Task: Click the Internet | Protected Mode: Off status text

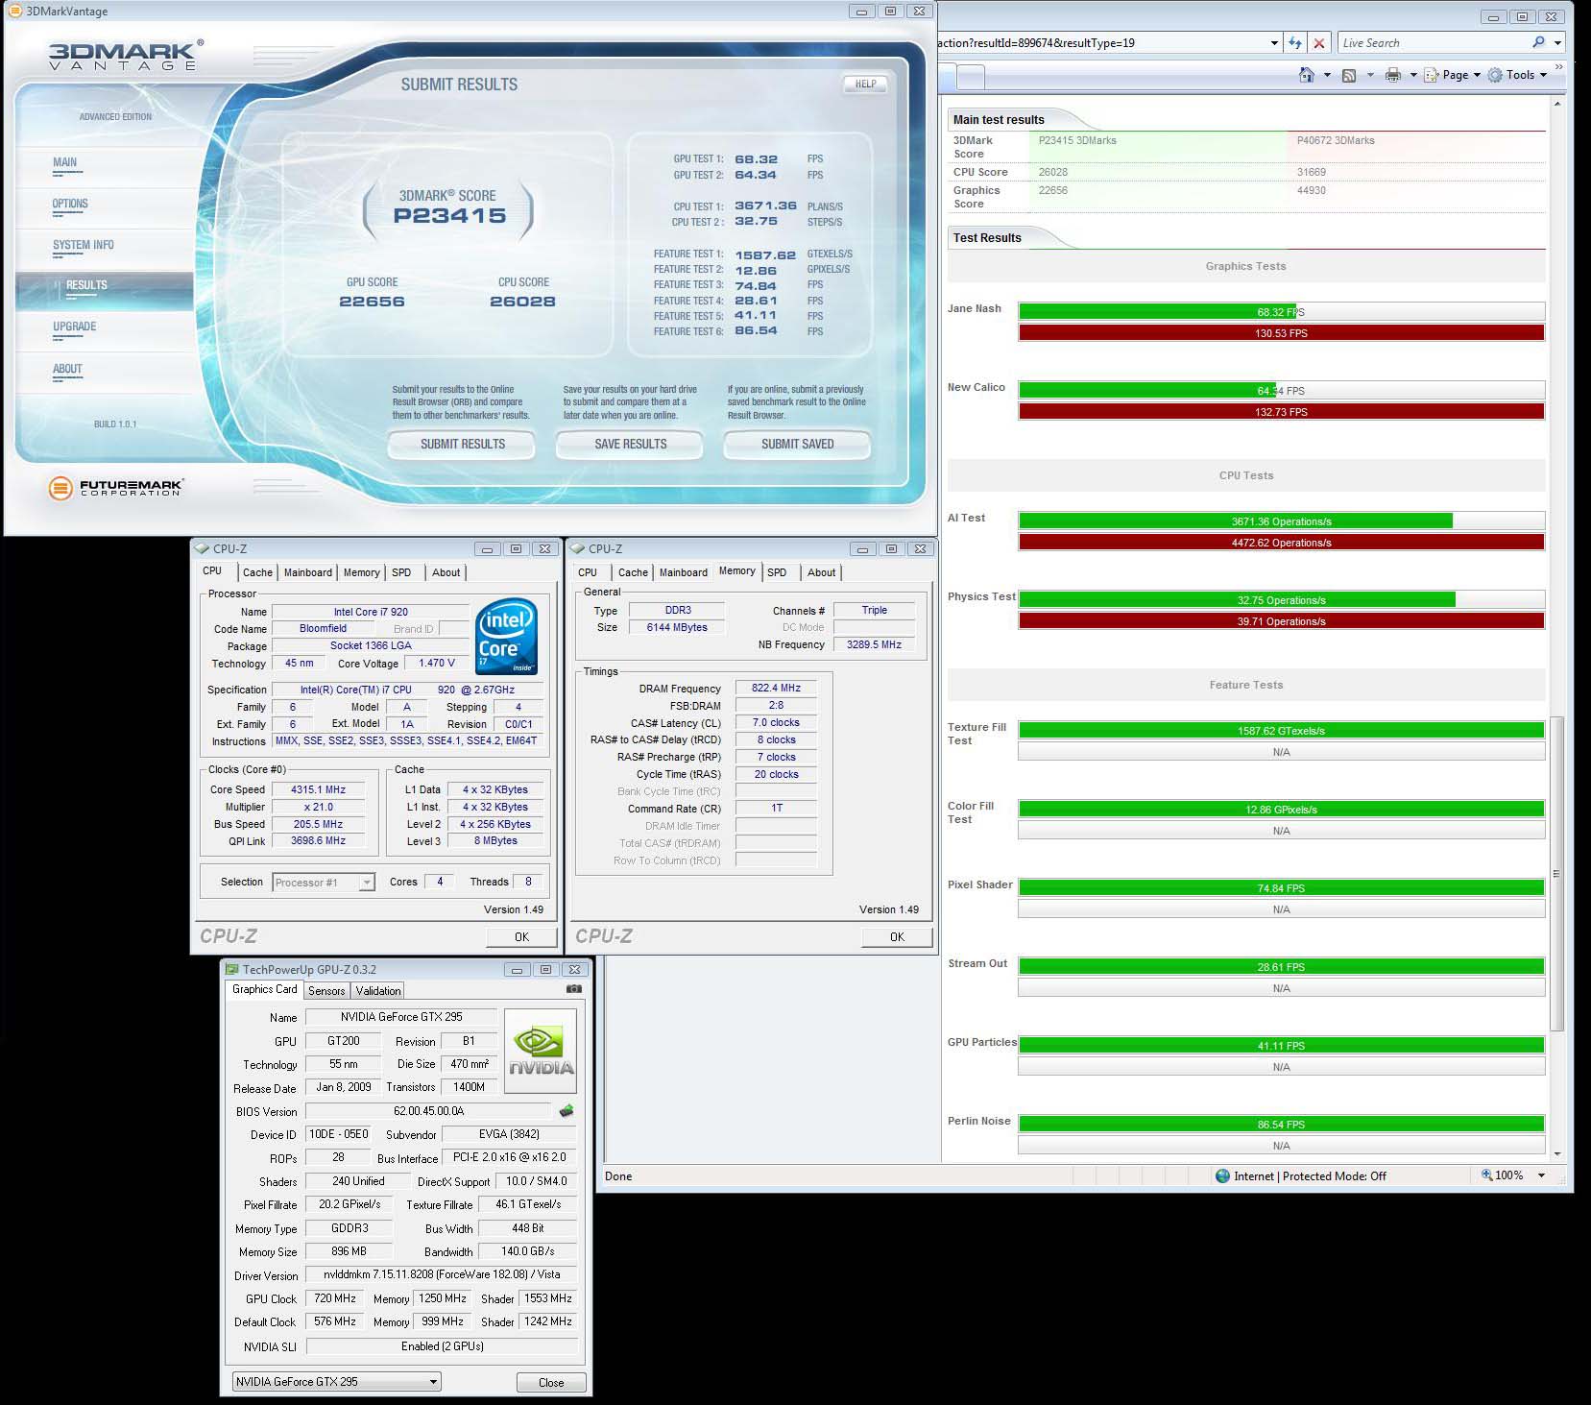Action: coord(1310,1175)
